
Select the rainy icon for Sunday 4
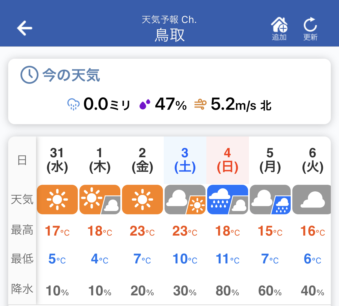coord(228,200)
